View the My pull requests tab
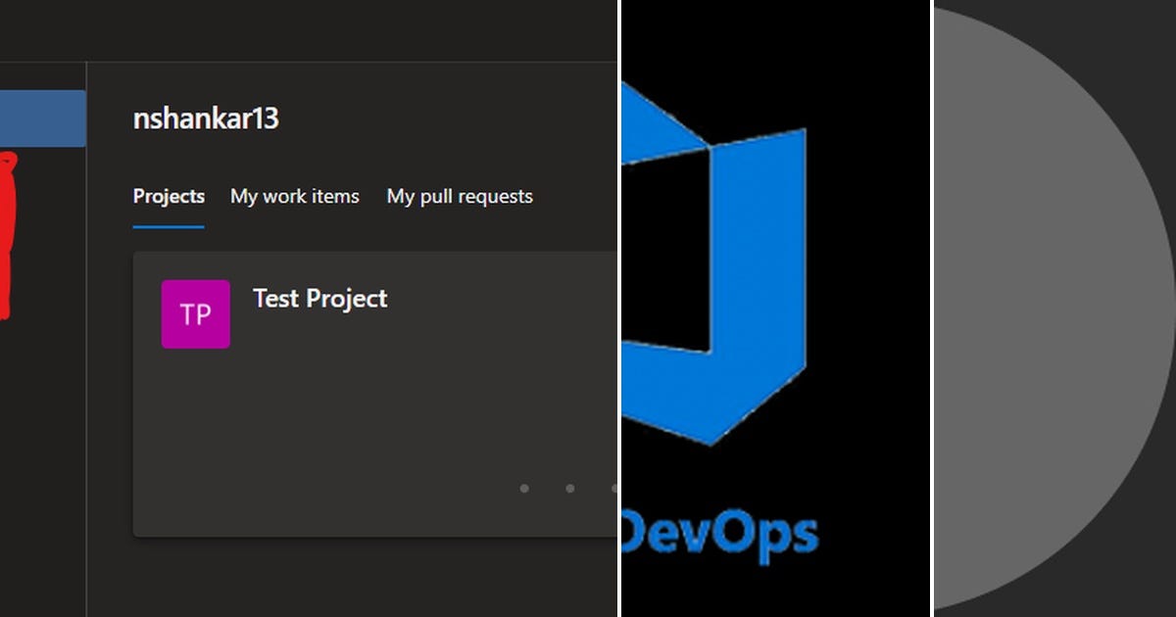 point(460,196)
